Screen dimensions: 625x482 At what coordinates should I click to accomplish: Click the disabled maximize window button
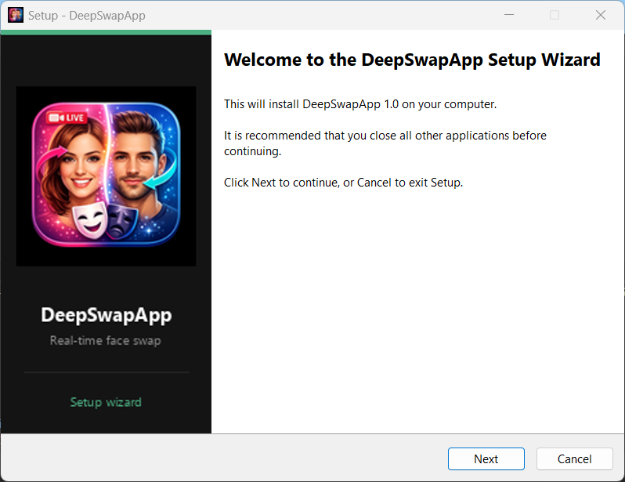point(555,15)
